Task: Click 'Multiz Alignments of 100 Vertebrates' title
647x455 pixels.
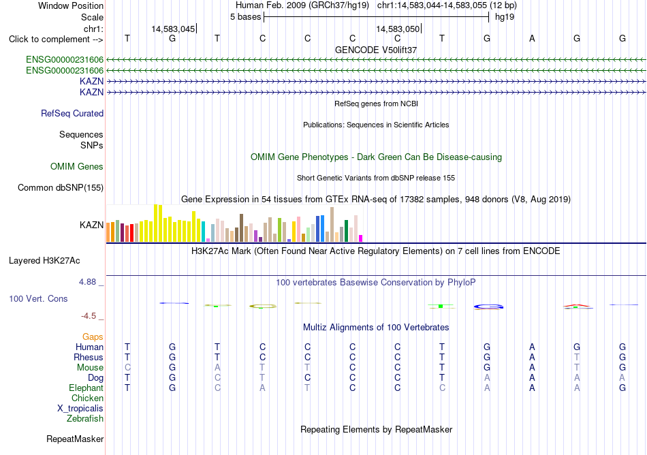Action: coord(376,328)
